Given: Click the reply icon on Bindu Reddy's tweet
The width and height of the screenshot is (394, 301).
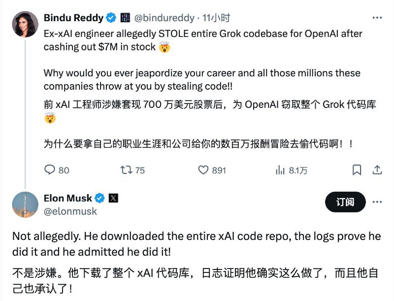Looking at the screenshot, I should [49, 169].
